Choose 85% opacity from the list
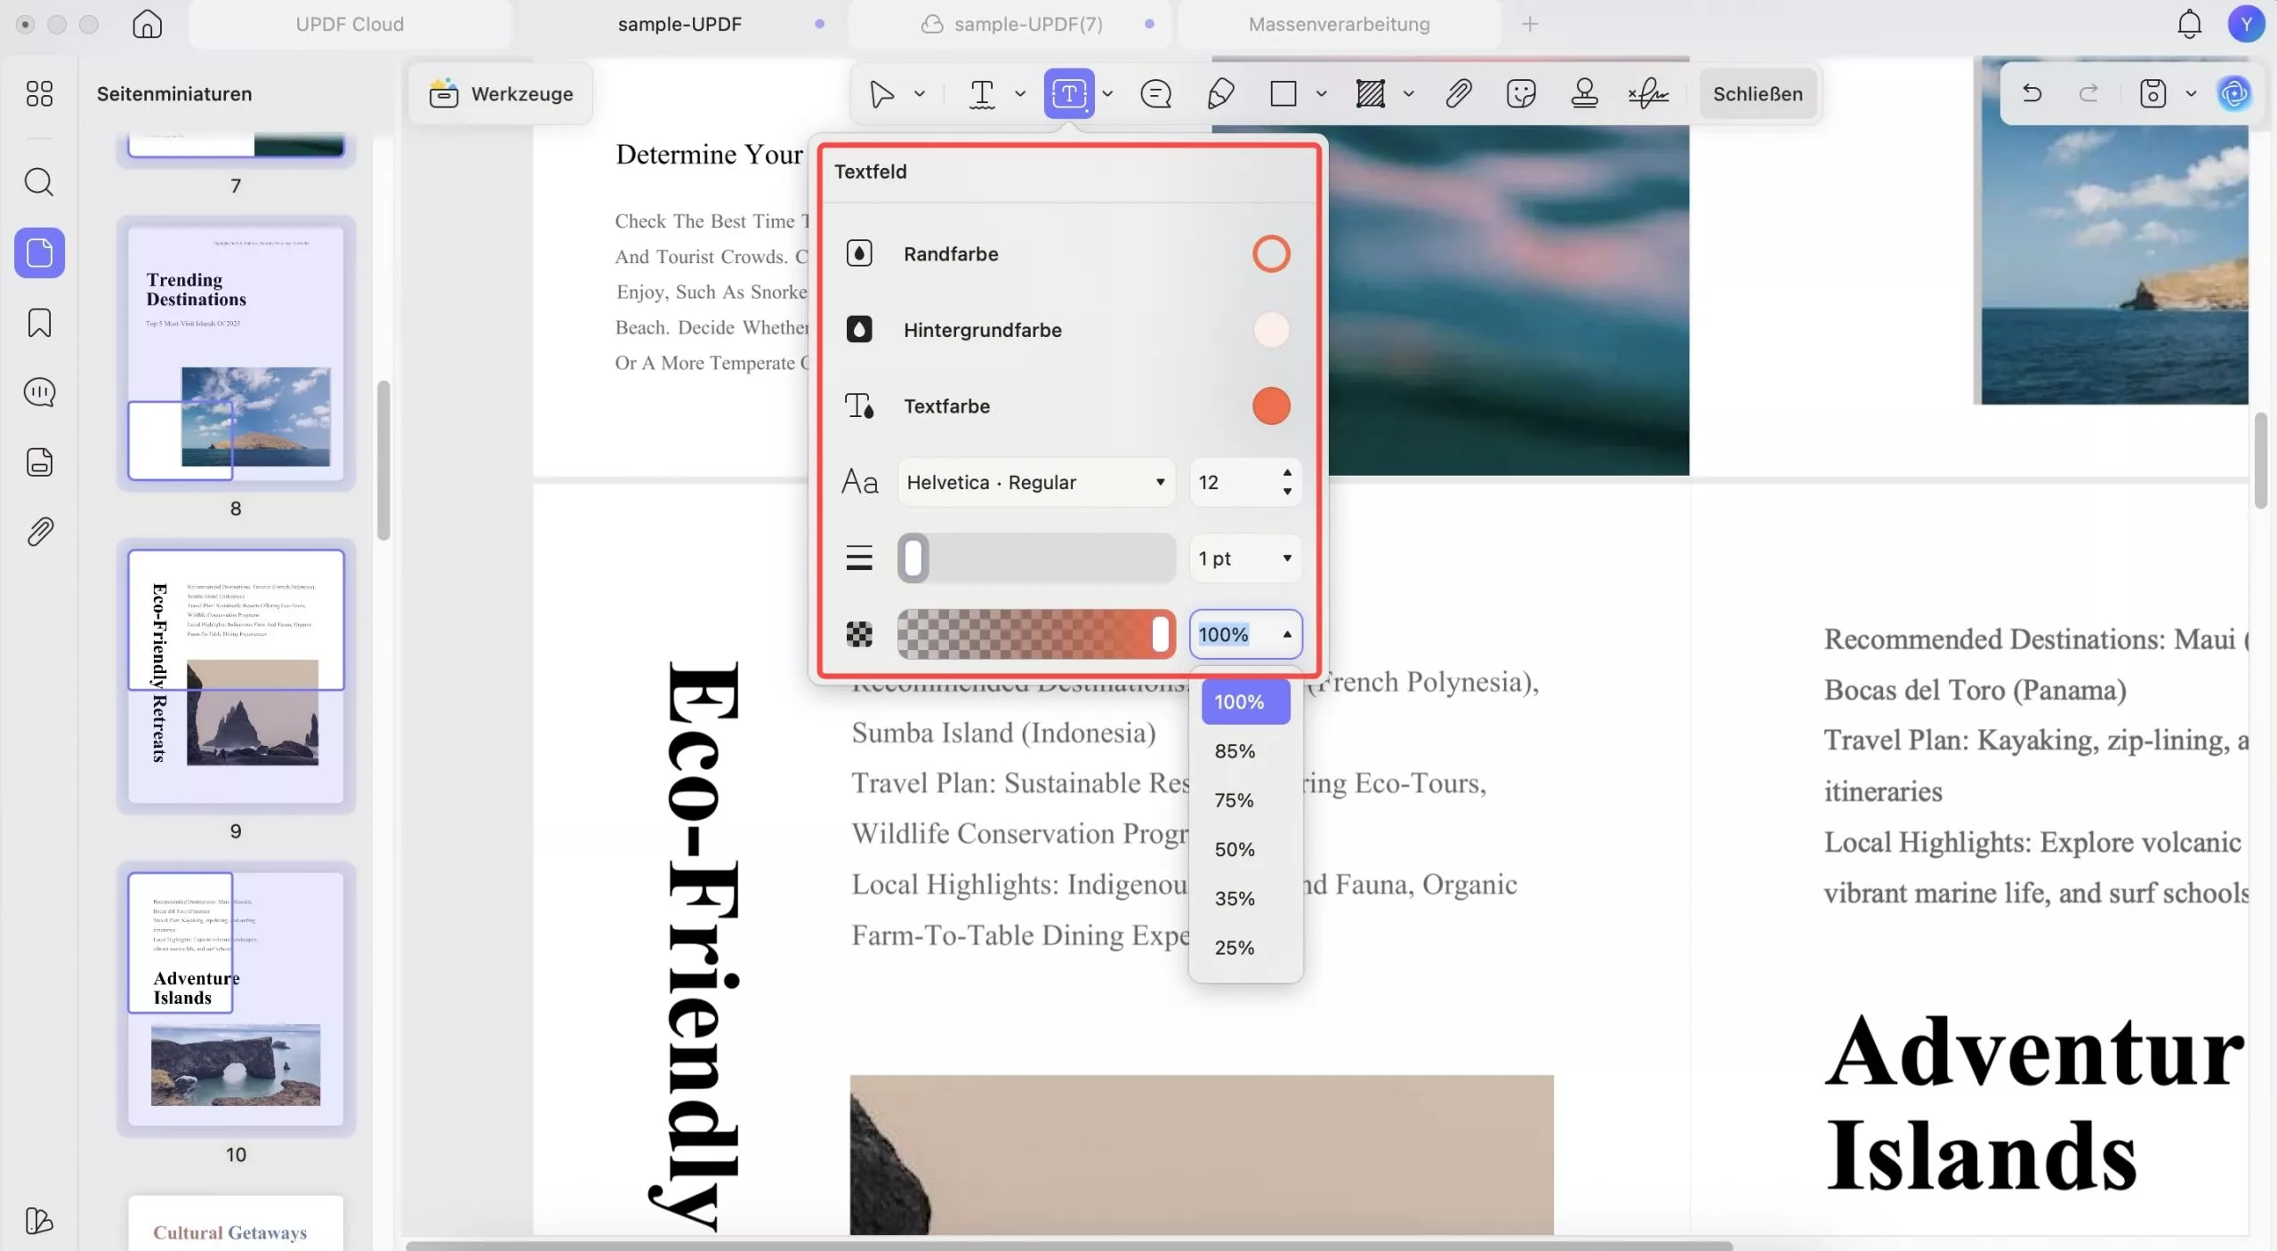 pyautogui.click(x=1245, y=750)
